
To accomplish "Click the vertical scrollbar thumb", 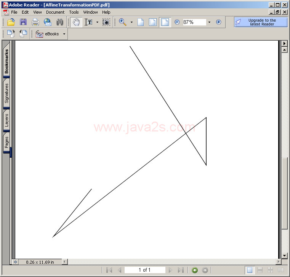I will (284, 194).
